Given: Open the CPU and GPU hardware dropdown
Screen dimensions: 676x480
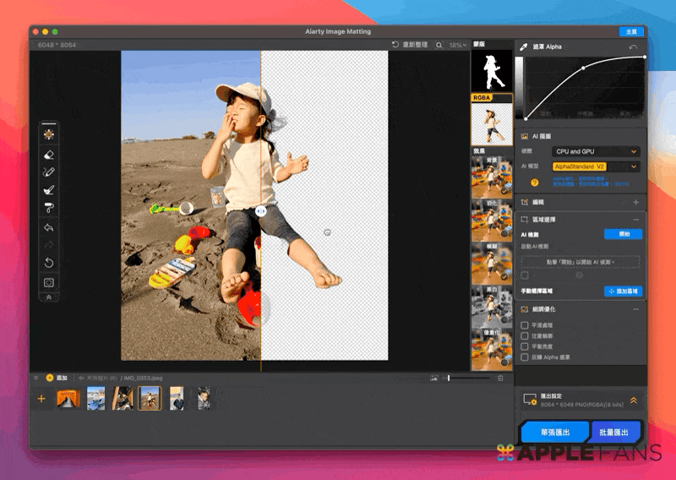Looking at the screenshot, I should tap(596, 151).
